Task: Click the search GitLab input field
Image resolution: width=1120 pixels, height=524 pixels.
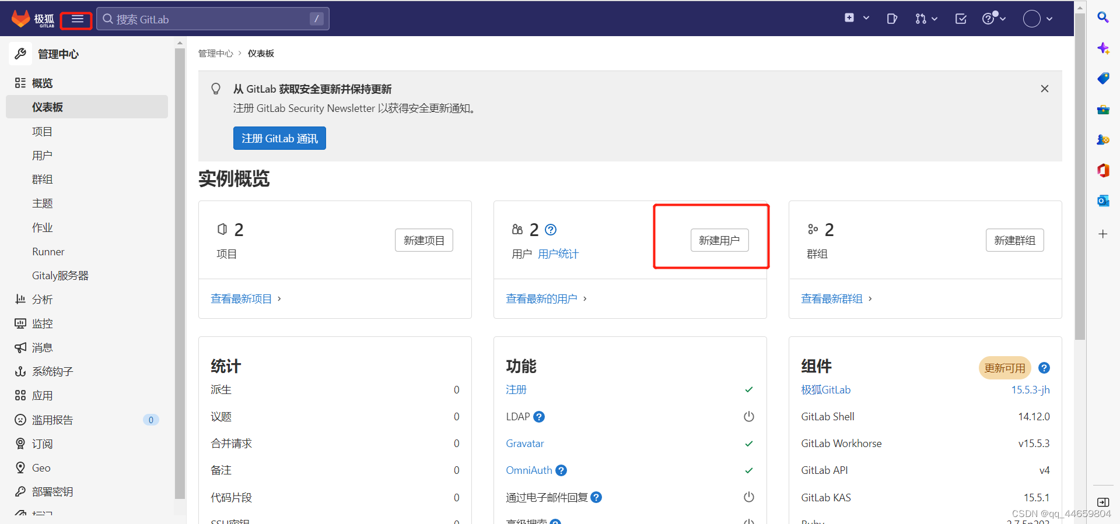Action: click(212, 19)
